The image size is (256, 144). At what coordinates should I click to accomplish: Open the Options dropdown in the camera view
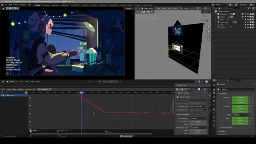click(x=129, y=8)
